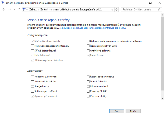Enable Síťová brána firewall checkbox
The height and width of the screenshot is (115, 164).
tap(33, 51)
